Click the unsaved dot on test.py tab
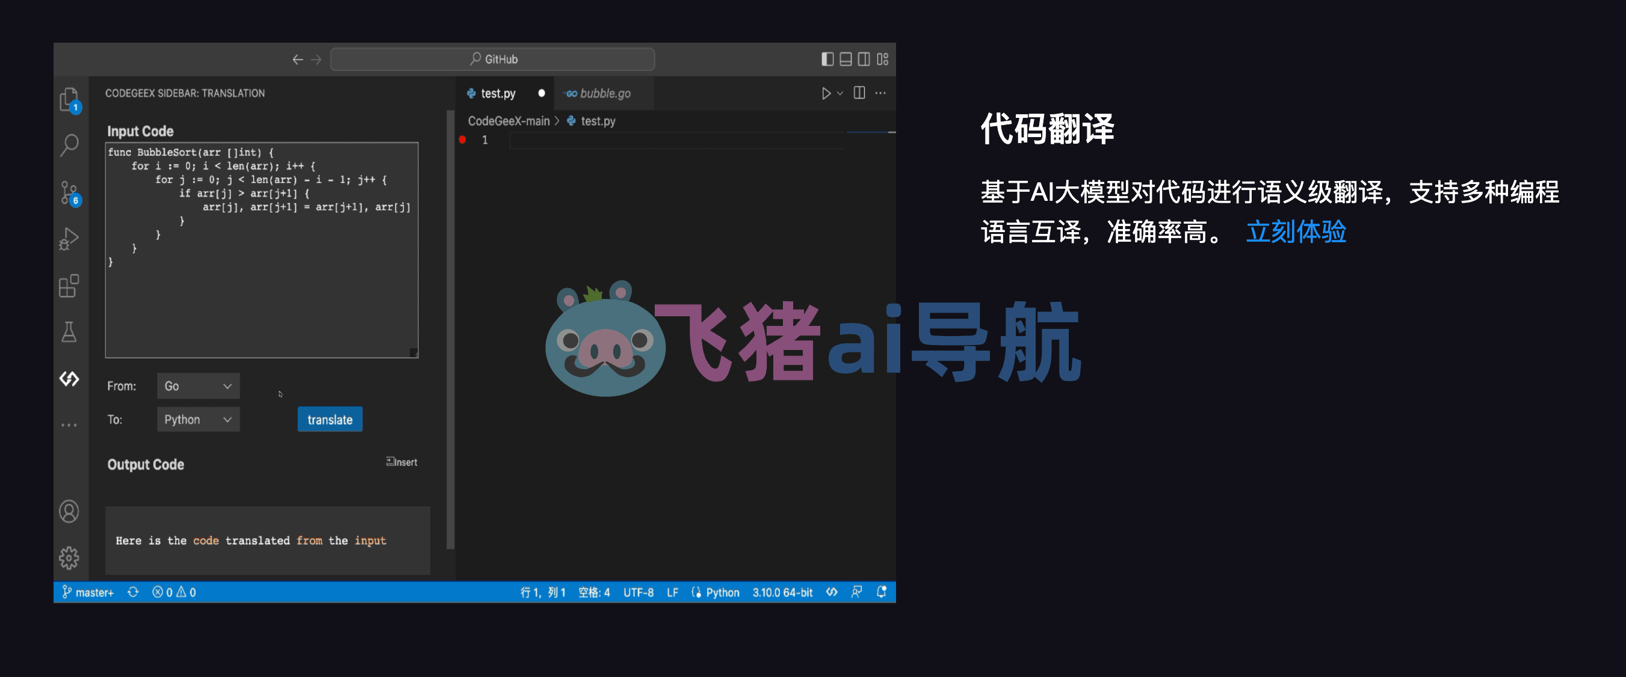 click(x=542, y=93)
